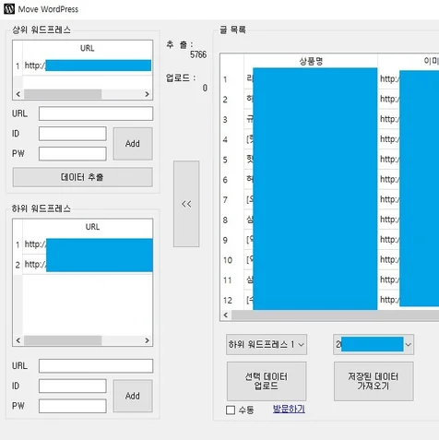Click the 저장된 데이터 가져오기 button
This screenshot has width=439, height=440.
(374, 381)
